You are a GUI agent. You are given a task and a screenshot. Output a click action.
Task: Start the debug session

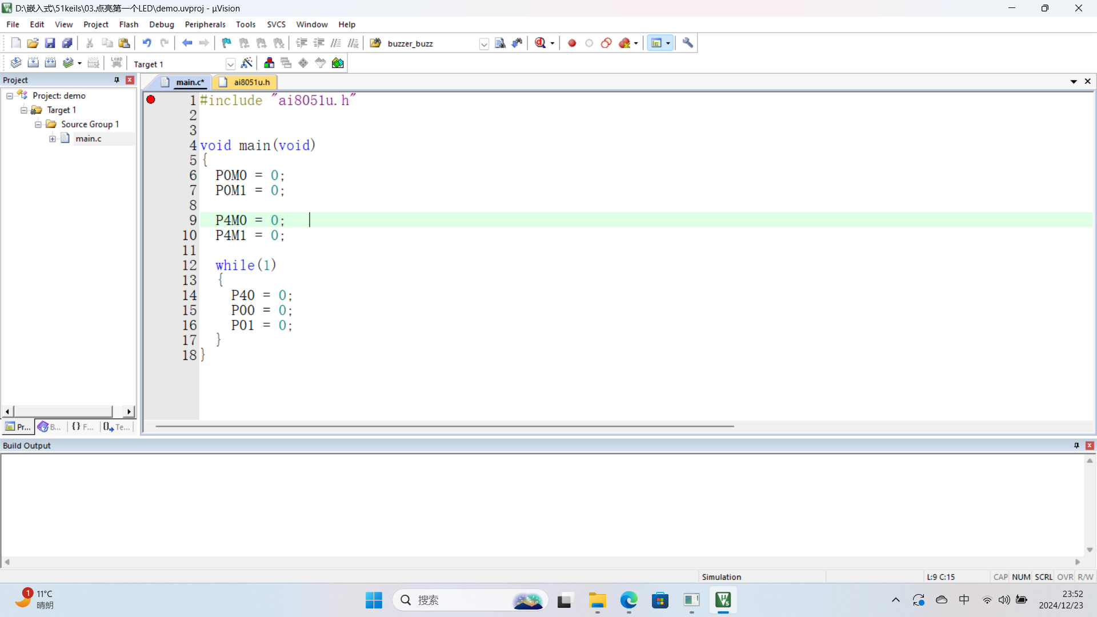[540, 43]
